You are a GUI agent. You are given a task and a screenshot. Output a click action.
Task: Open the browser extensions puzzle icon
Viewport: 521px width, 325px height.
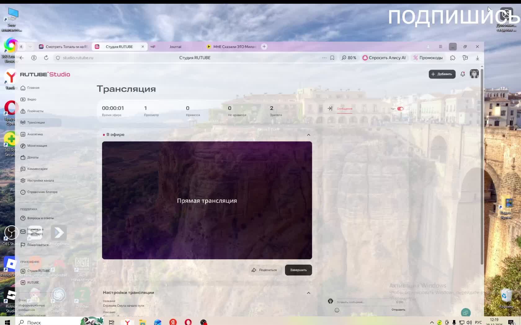click(x=453, y=58)
